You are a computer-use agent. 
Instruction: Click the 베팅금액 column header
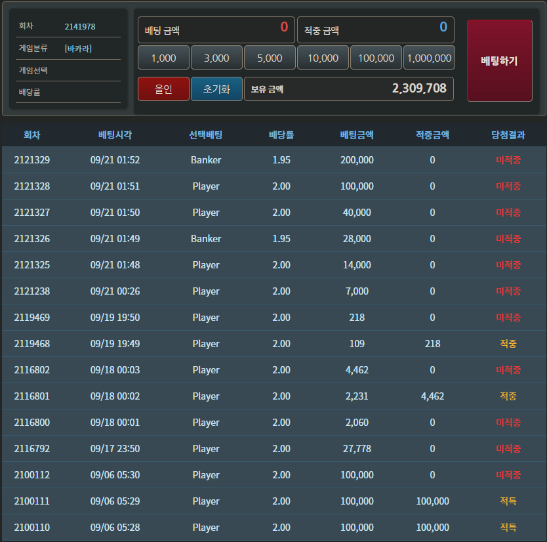pos(357,135)
